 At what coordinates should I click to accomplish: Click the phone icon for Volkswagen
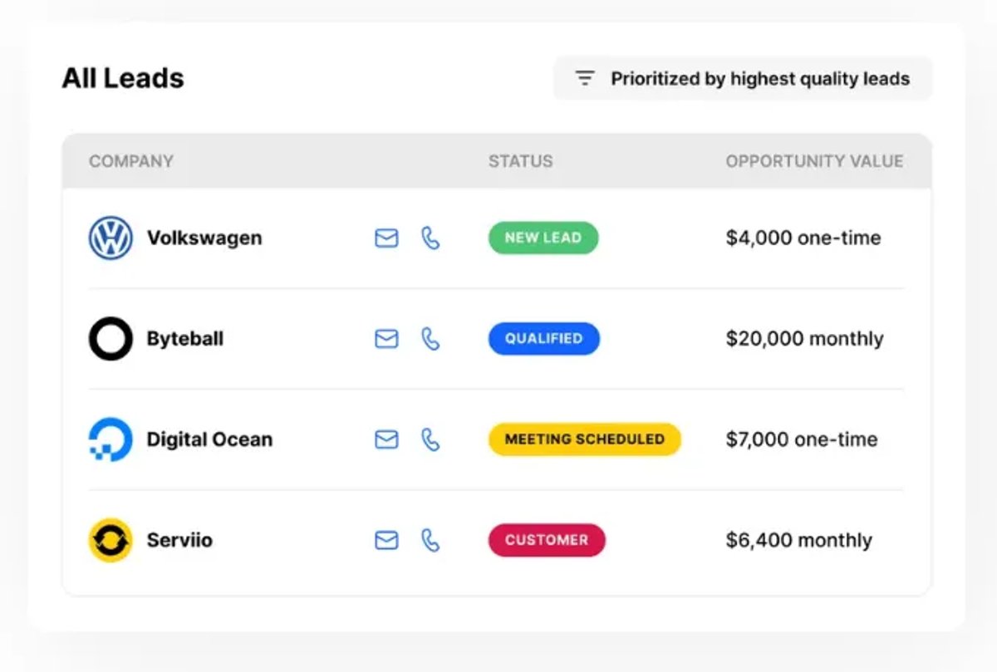click(430, 238)
